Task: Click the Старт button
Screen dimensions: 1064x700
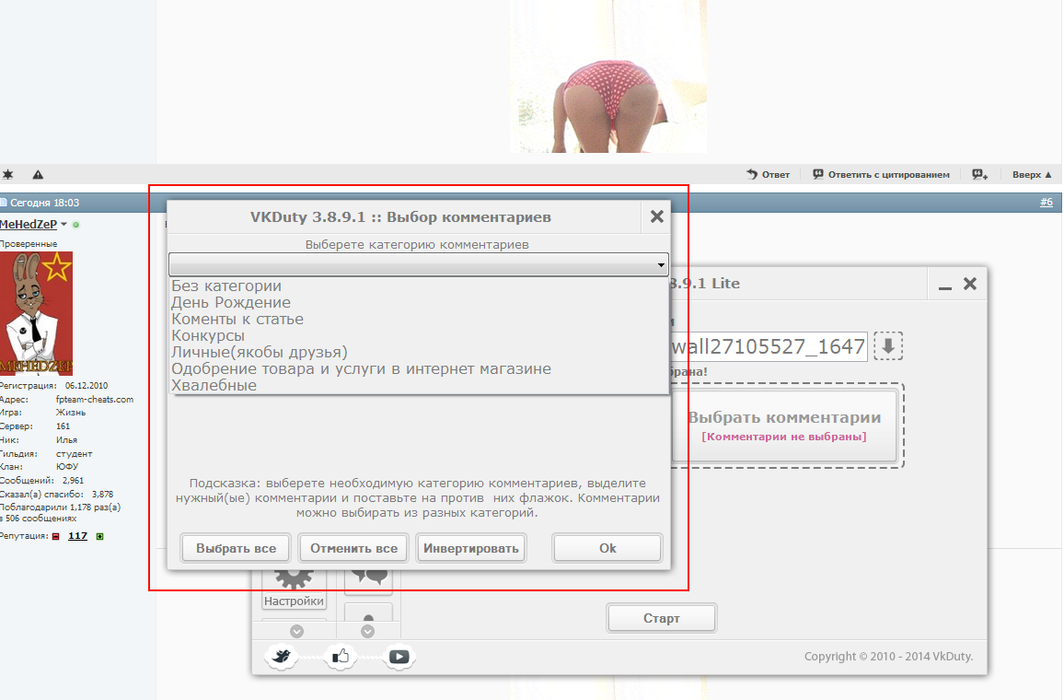Action: point(662,619)
